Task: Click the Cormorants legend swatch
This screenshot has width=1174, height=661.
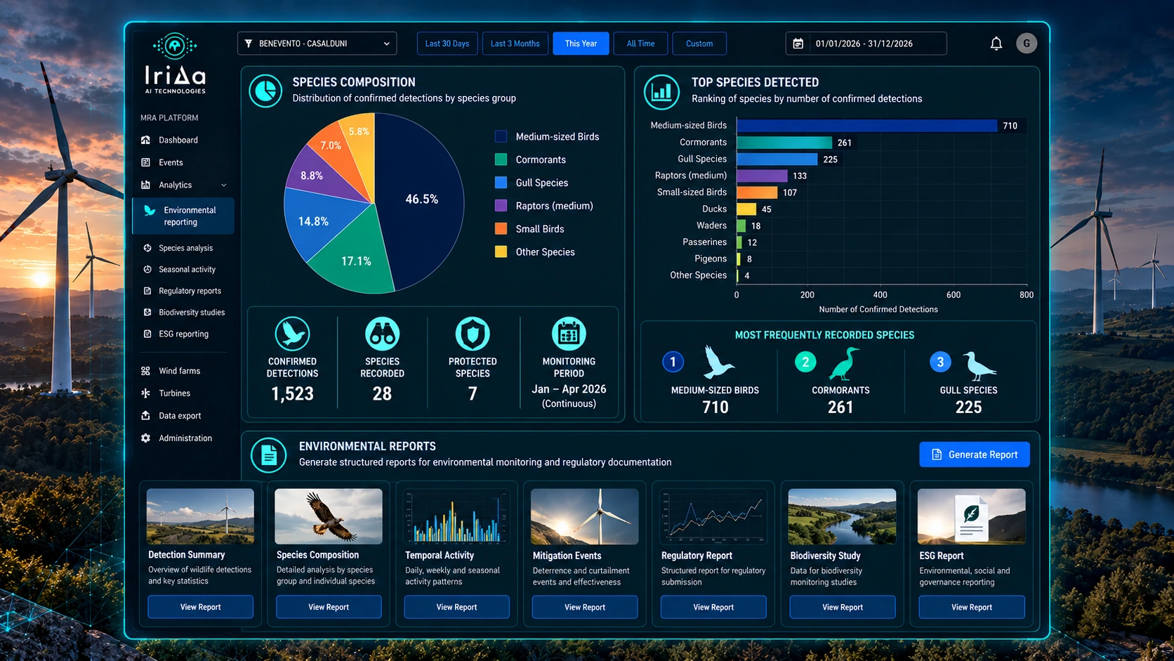Action: point(501,159)
